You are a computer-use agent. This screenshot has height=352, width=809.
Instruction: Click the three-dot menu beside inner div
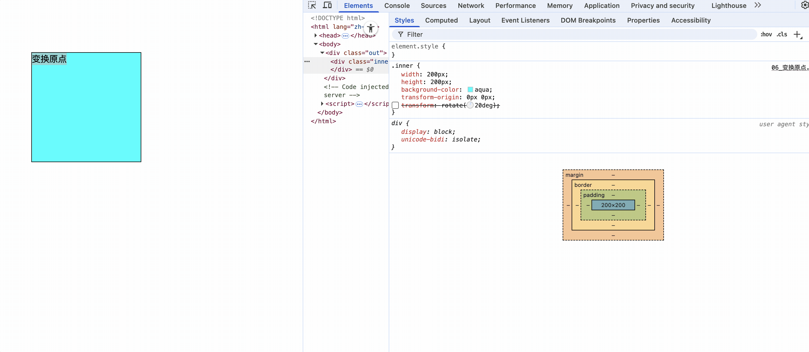pos(307,61)
